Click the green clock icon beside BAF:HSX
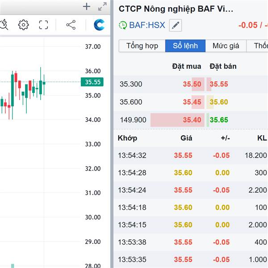 pos(123,25)
